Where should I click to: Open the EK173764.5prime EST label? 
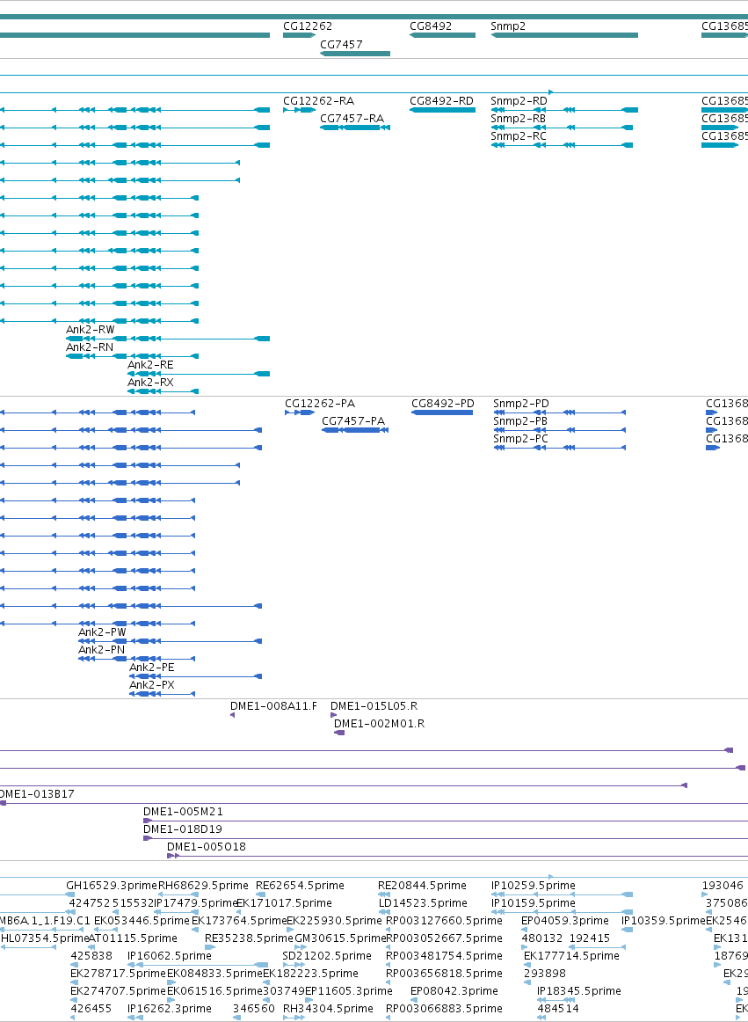(x=239, y=921)
